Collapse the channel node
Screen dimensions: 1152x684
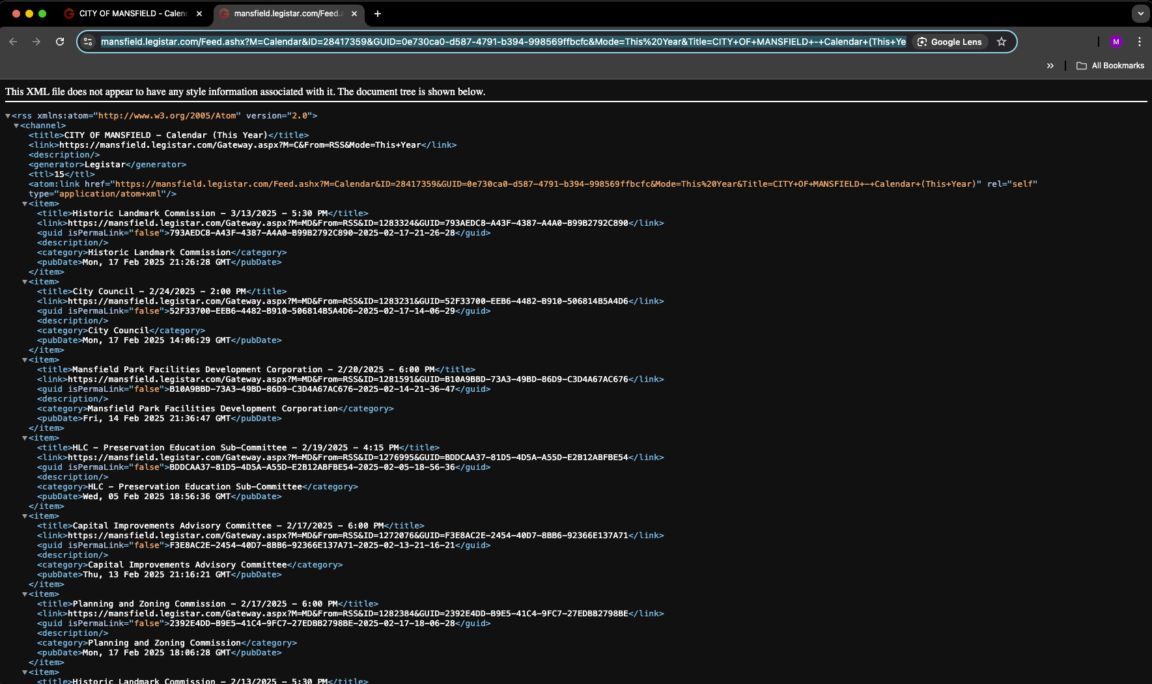(16, 126)
